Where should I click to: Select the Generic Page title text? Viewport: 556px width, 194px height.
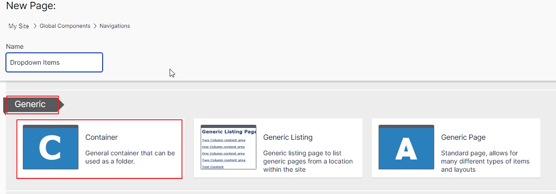pos(463,137)
